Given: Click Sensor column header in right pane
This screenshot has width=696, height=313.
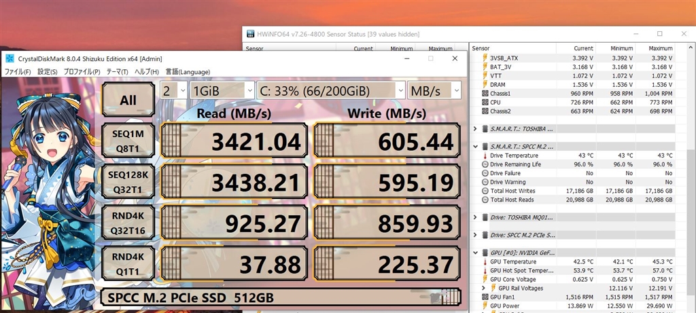Looking at the screenshot, I should tap(514, 48).
